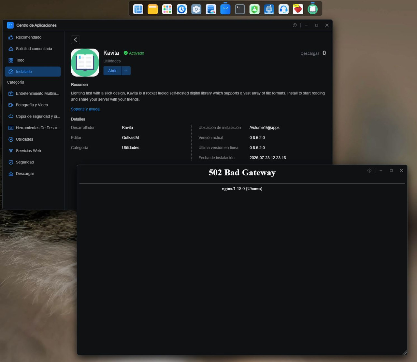The image size is (417, 362).
Task: Open the database storage icon in dock
Action: click(x=211, y=9)
